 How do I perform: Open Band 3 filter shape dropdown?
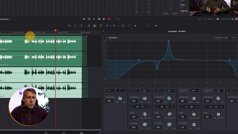click(170, 90)
